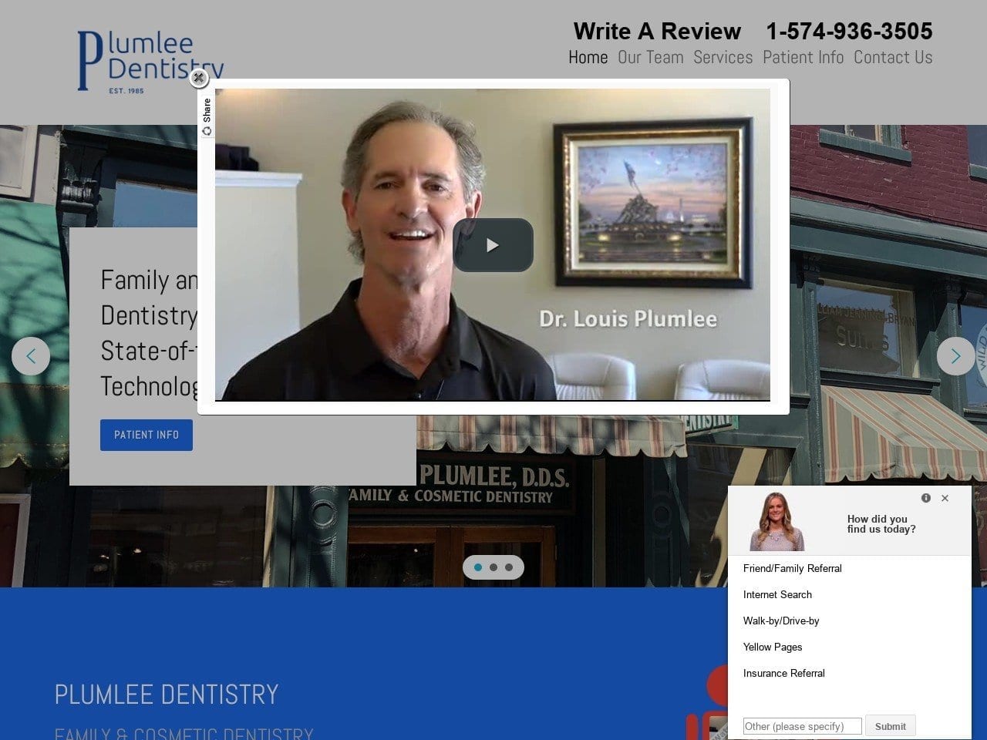Play the Dr. Louis Plumlee video
This screenshot has height=740, width=987.
tap(493, 245)
